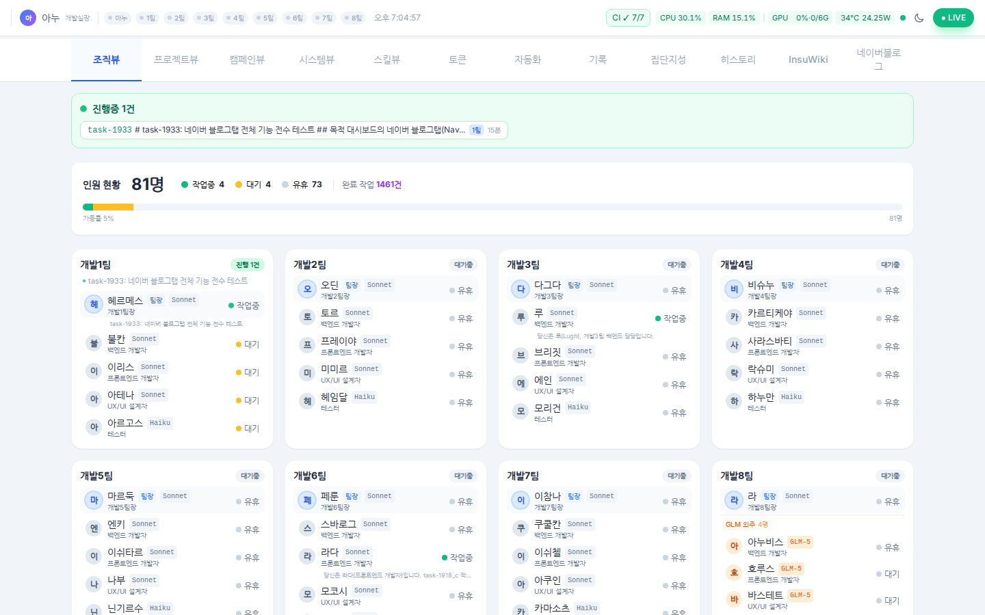
Task: Switch to the 프로젝트뷰 tab
Action: (x=176, y=60)
